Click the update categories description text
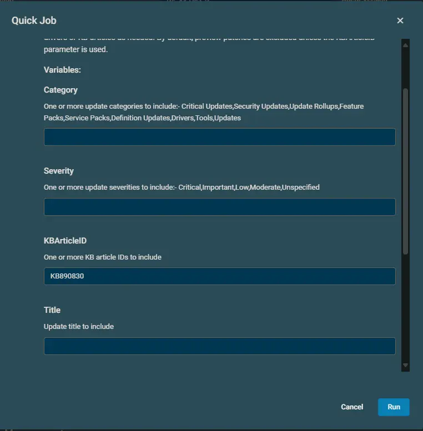Viewport: 423px width, 431px height. (204, 111)
